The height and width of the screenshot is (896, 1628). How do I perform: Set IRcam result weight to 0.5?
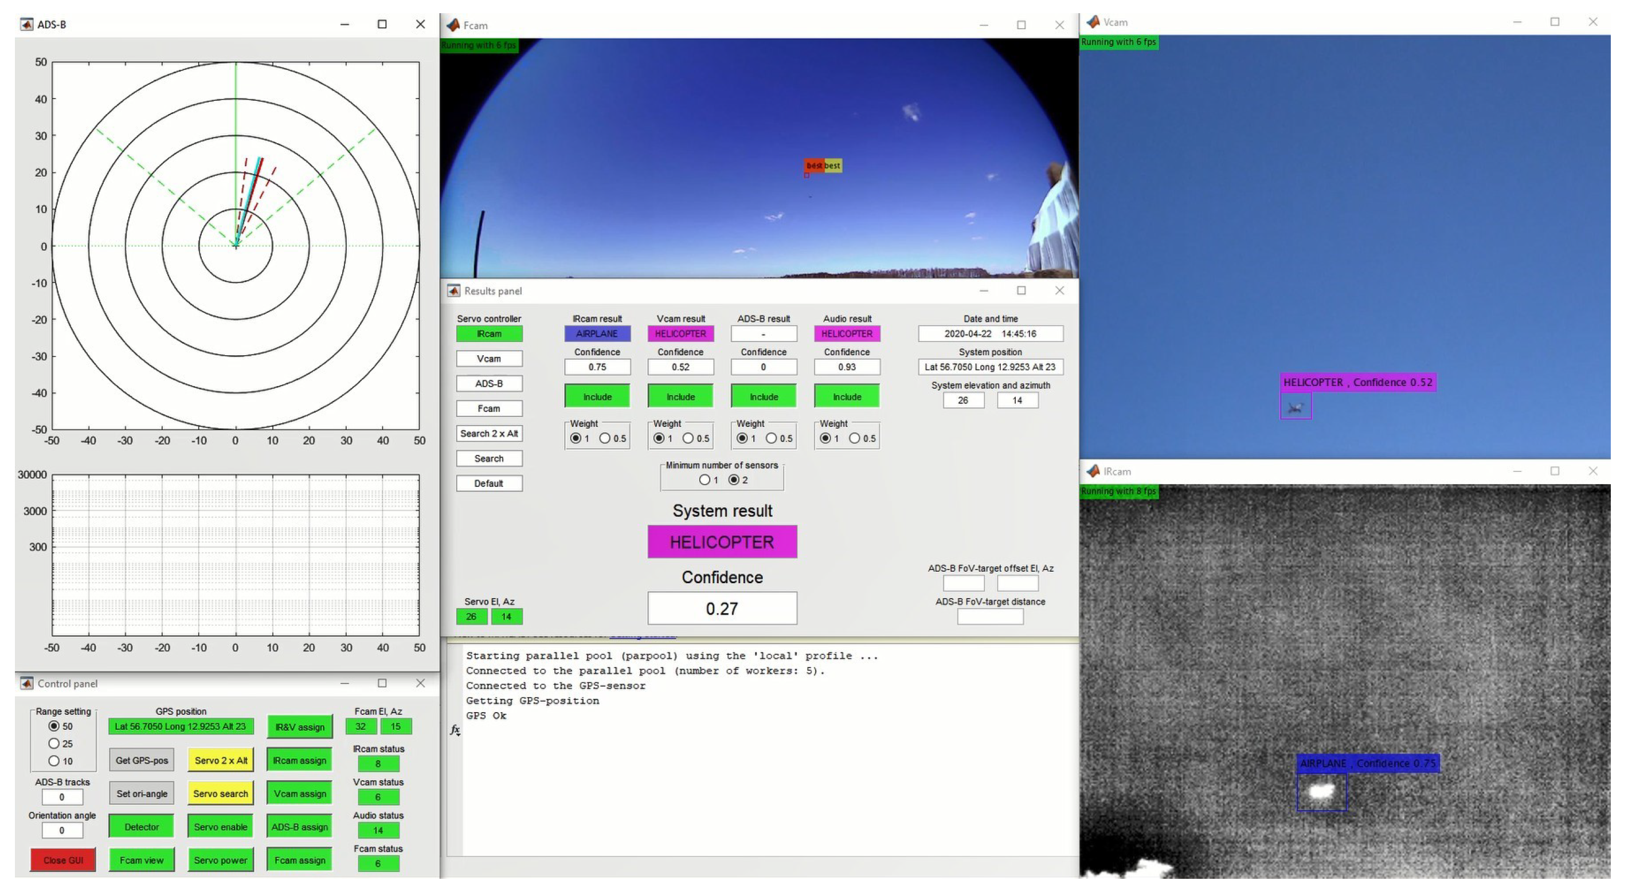click(605, 438)
